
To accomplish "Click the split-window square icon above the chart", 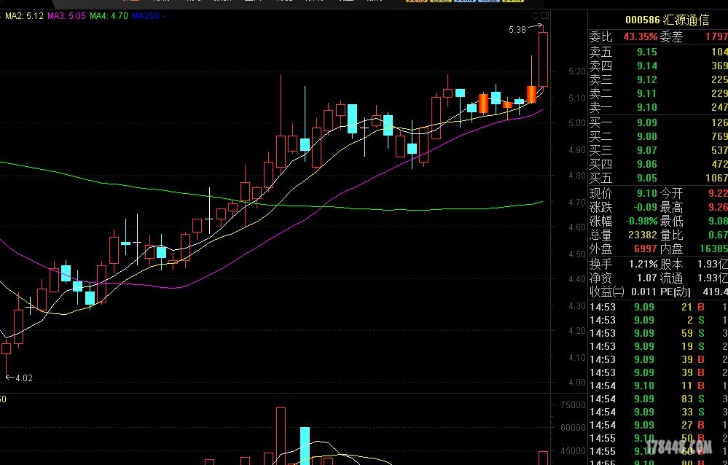I will coord(545,15).
